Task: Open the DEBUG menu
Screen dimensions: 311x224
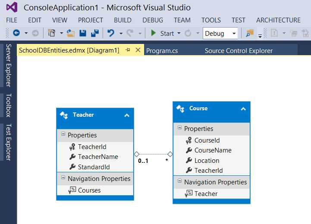Action: click(153, 20)
